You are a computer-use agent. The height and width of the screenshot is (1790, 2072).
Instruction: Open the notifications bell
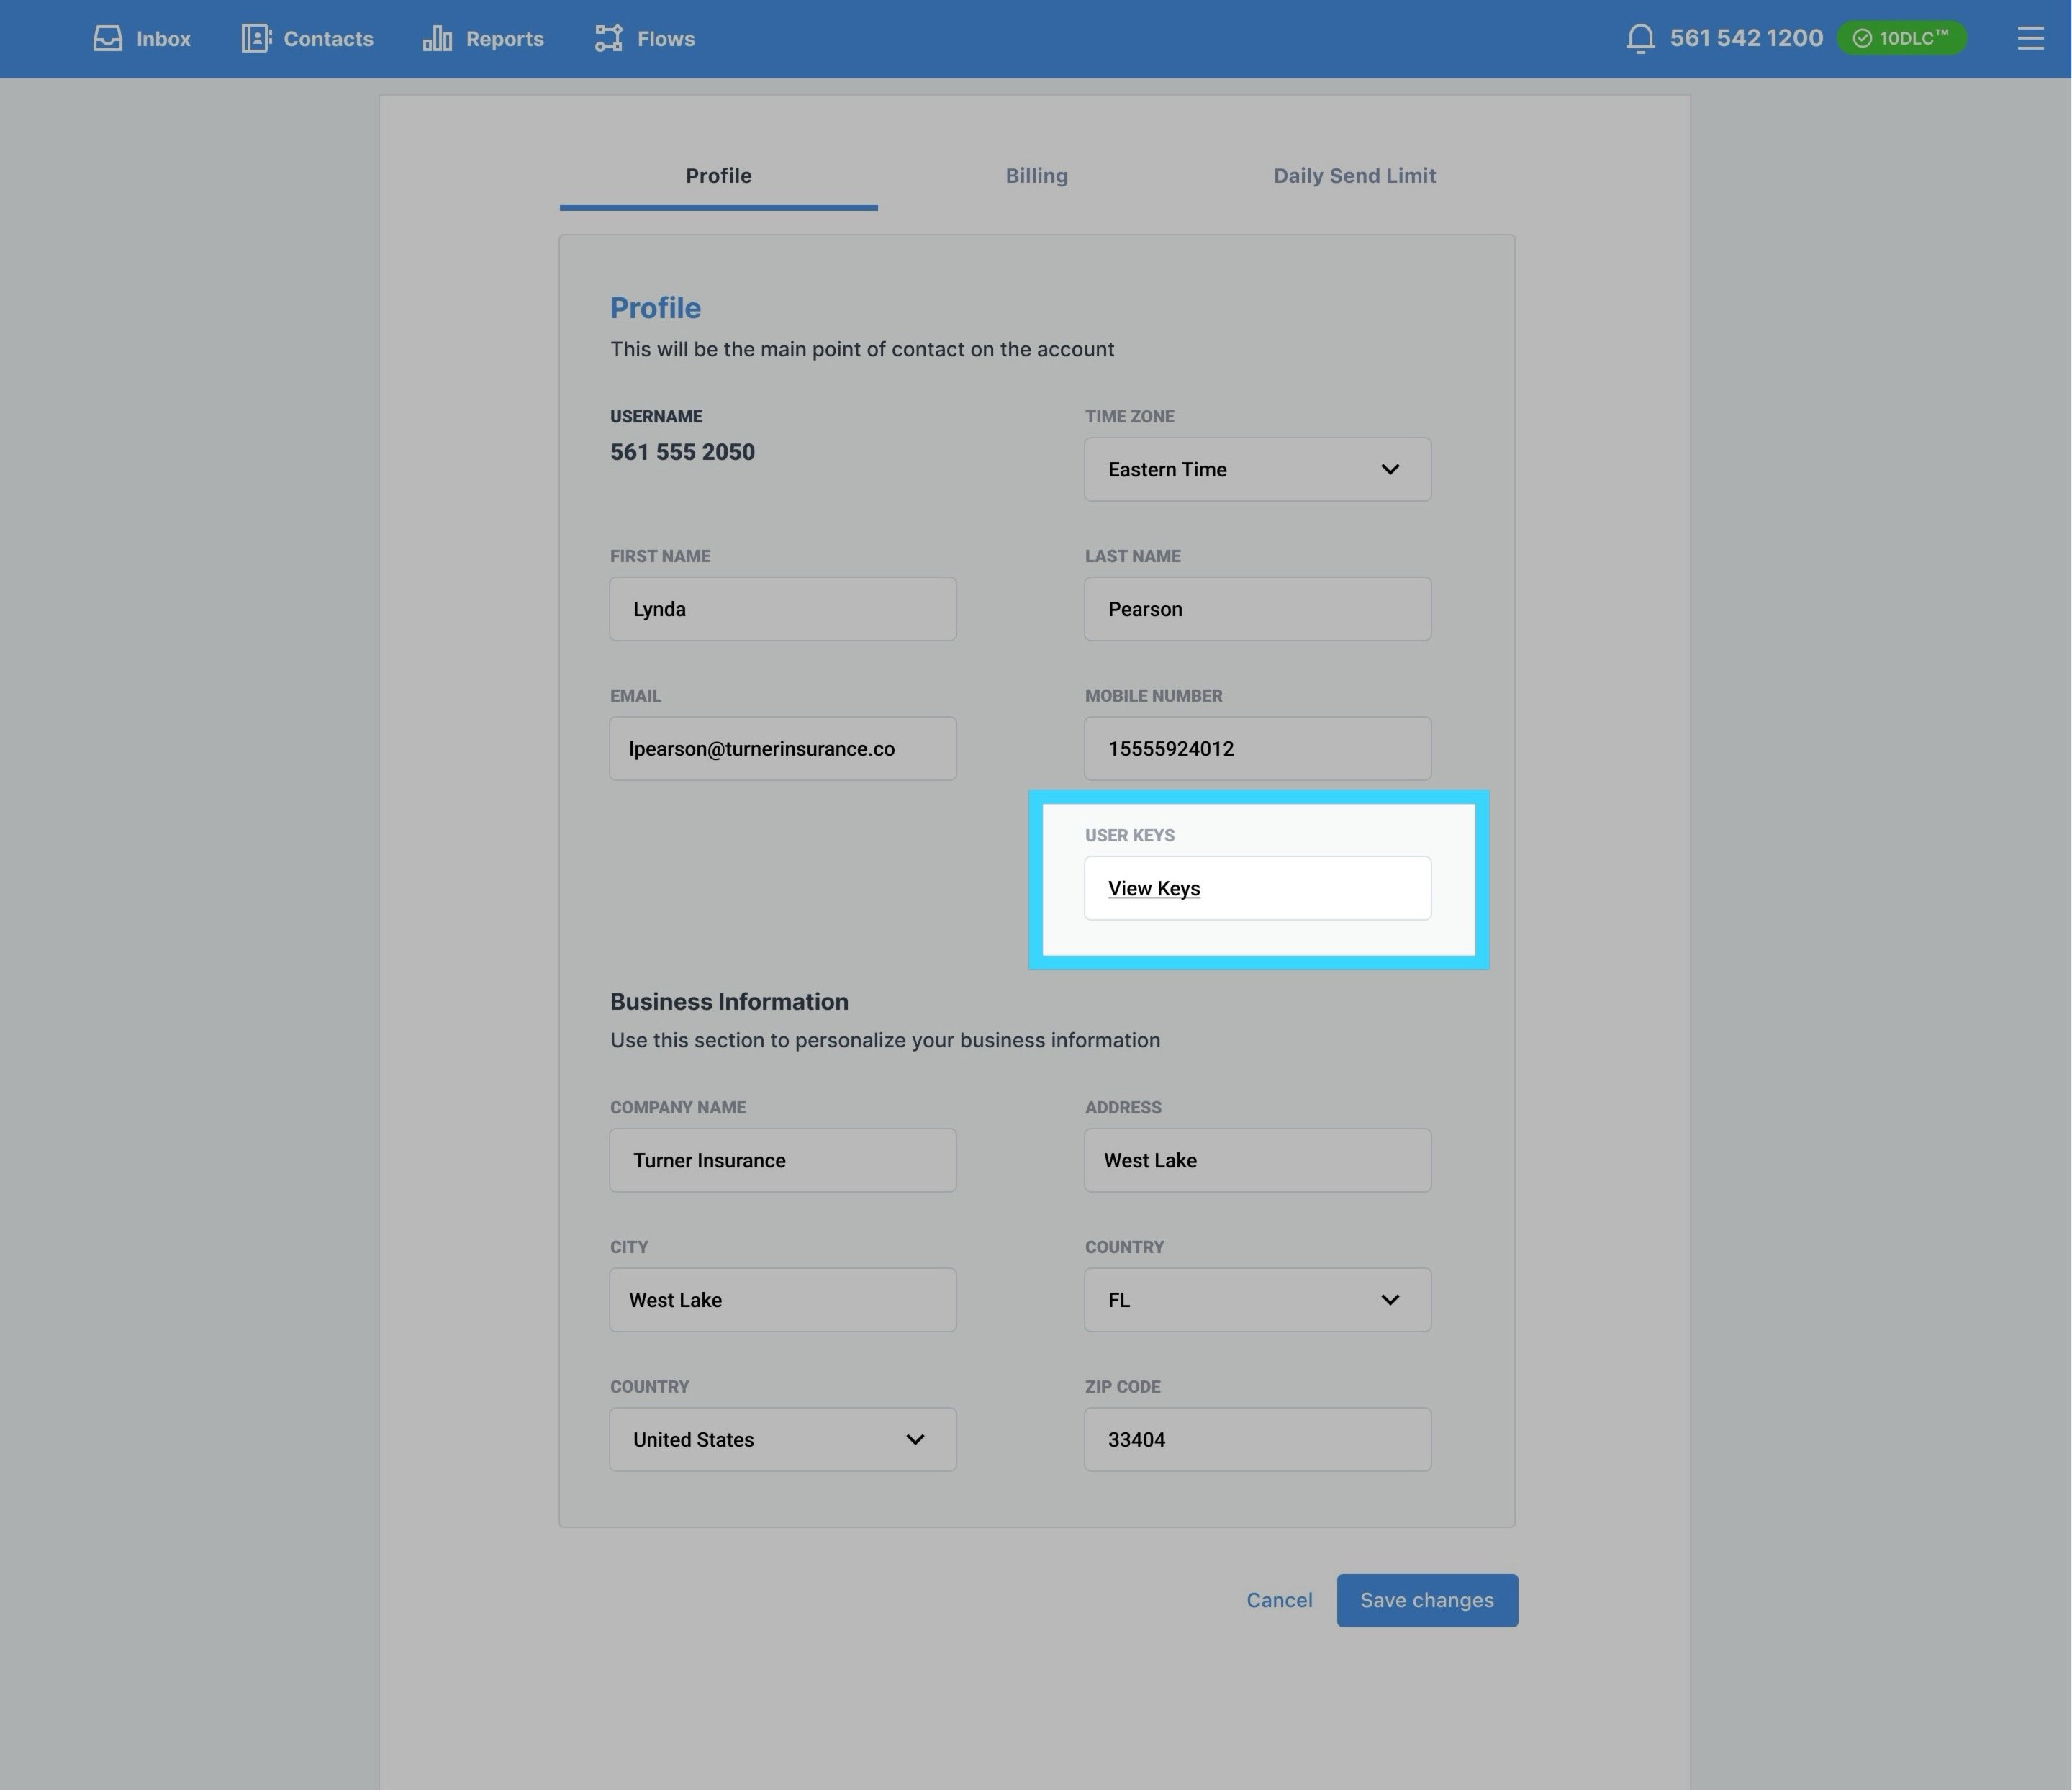pos(1640,39)
